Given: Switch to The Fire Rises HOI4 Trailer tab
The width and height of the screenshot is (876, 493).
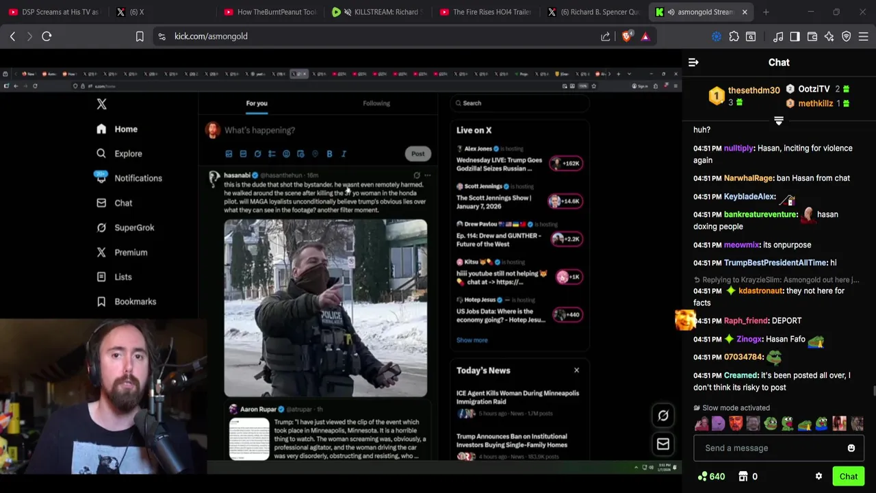Looking at the screenshot, I should (x=485, y=12).
